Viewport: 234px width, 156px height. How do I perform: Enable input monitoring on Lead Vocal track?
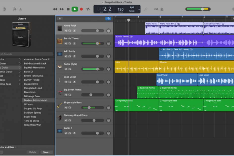point(74,82)
